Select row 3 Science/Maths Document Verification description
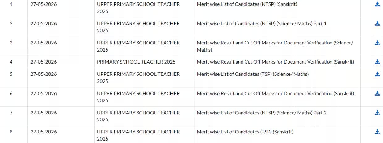The width and height of the screenshot is (383, 143). pos(275,46)
